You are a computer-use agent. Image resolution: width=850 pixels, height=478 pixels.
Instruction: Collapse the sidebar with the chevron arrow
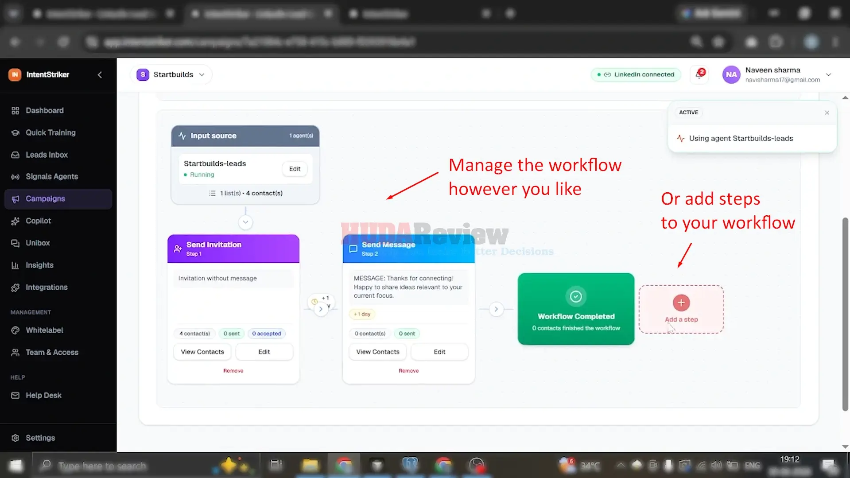(x=100, y=75)
